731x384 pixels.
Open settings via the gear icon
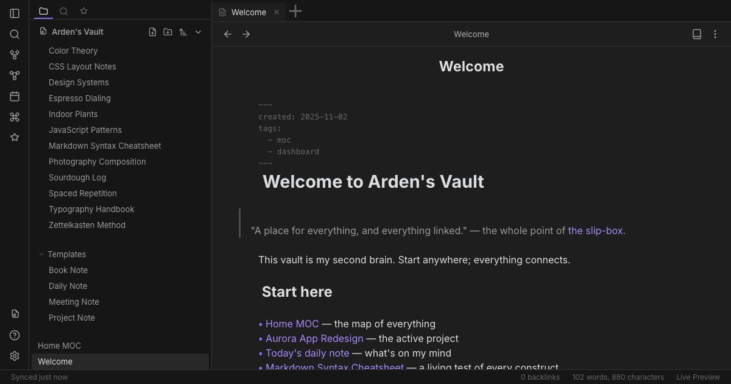(15, 356)
